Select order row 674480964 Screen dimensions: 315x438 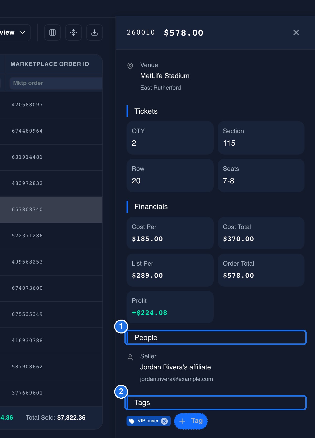[x=51, y=131]
